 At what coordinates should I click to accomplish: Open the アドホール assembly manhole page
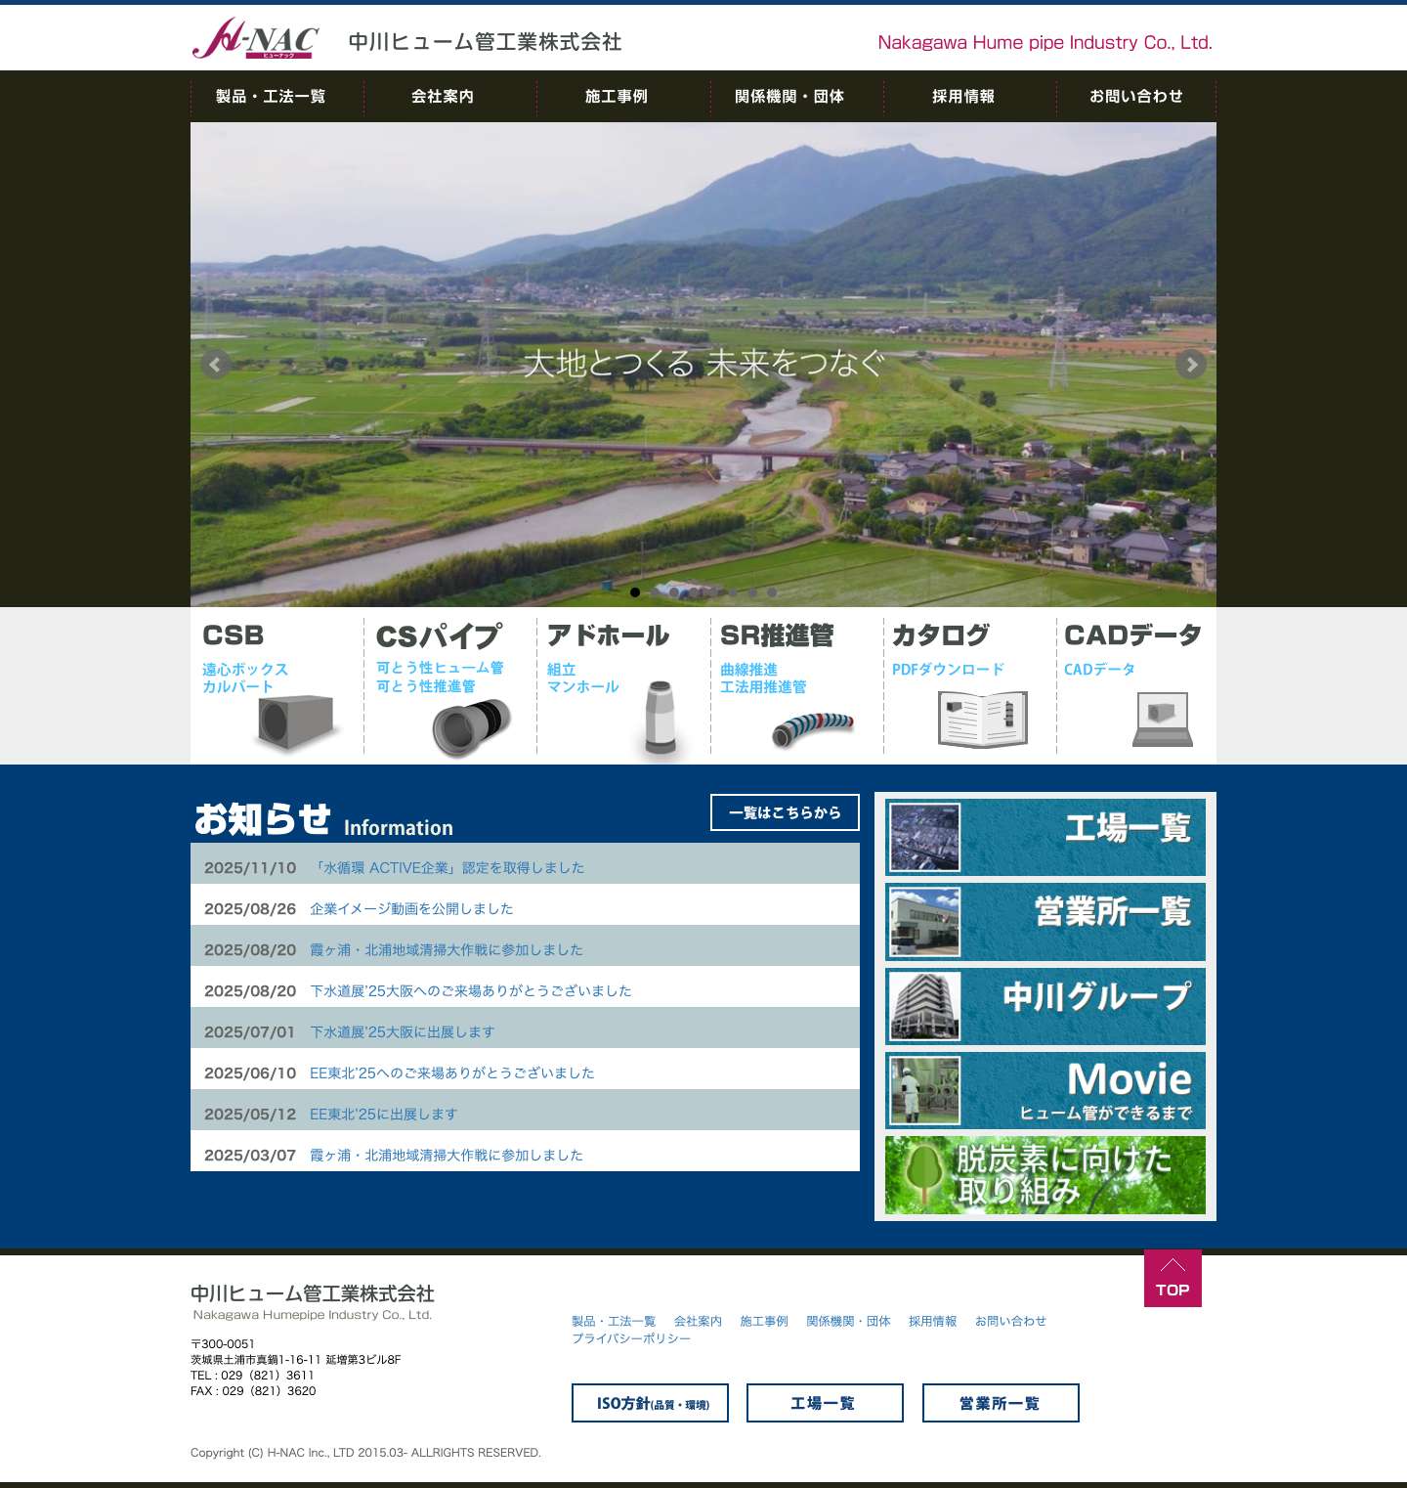657,719
